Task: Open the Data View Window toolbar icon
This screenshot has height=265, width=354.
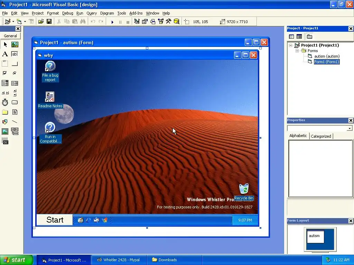Action: [177, 22]
